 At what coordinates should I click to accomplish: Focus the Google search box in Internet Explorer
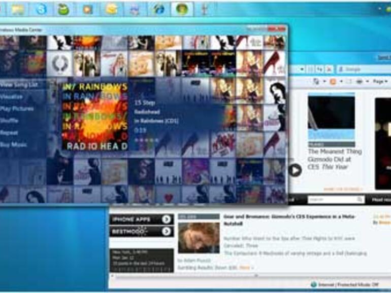pos(364,69)
